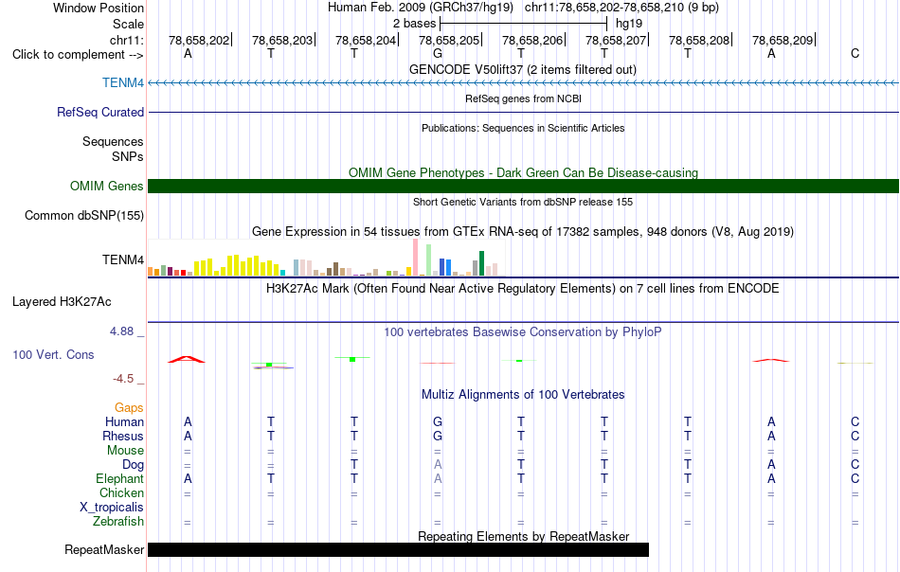Click base G in the complement sequence row
Screen dimensions: 900x572
coord(438,54)
